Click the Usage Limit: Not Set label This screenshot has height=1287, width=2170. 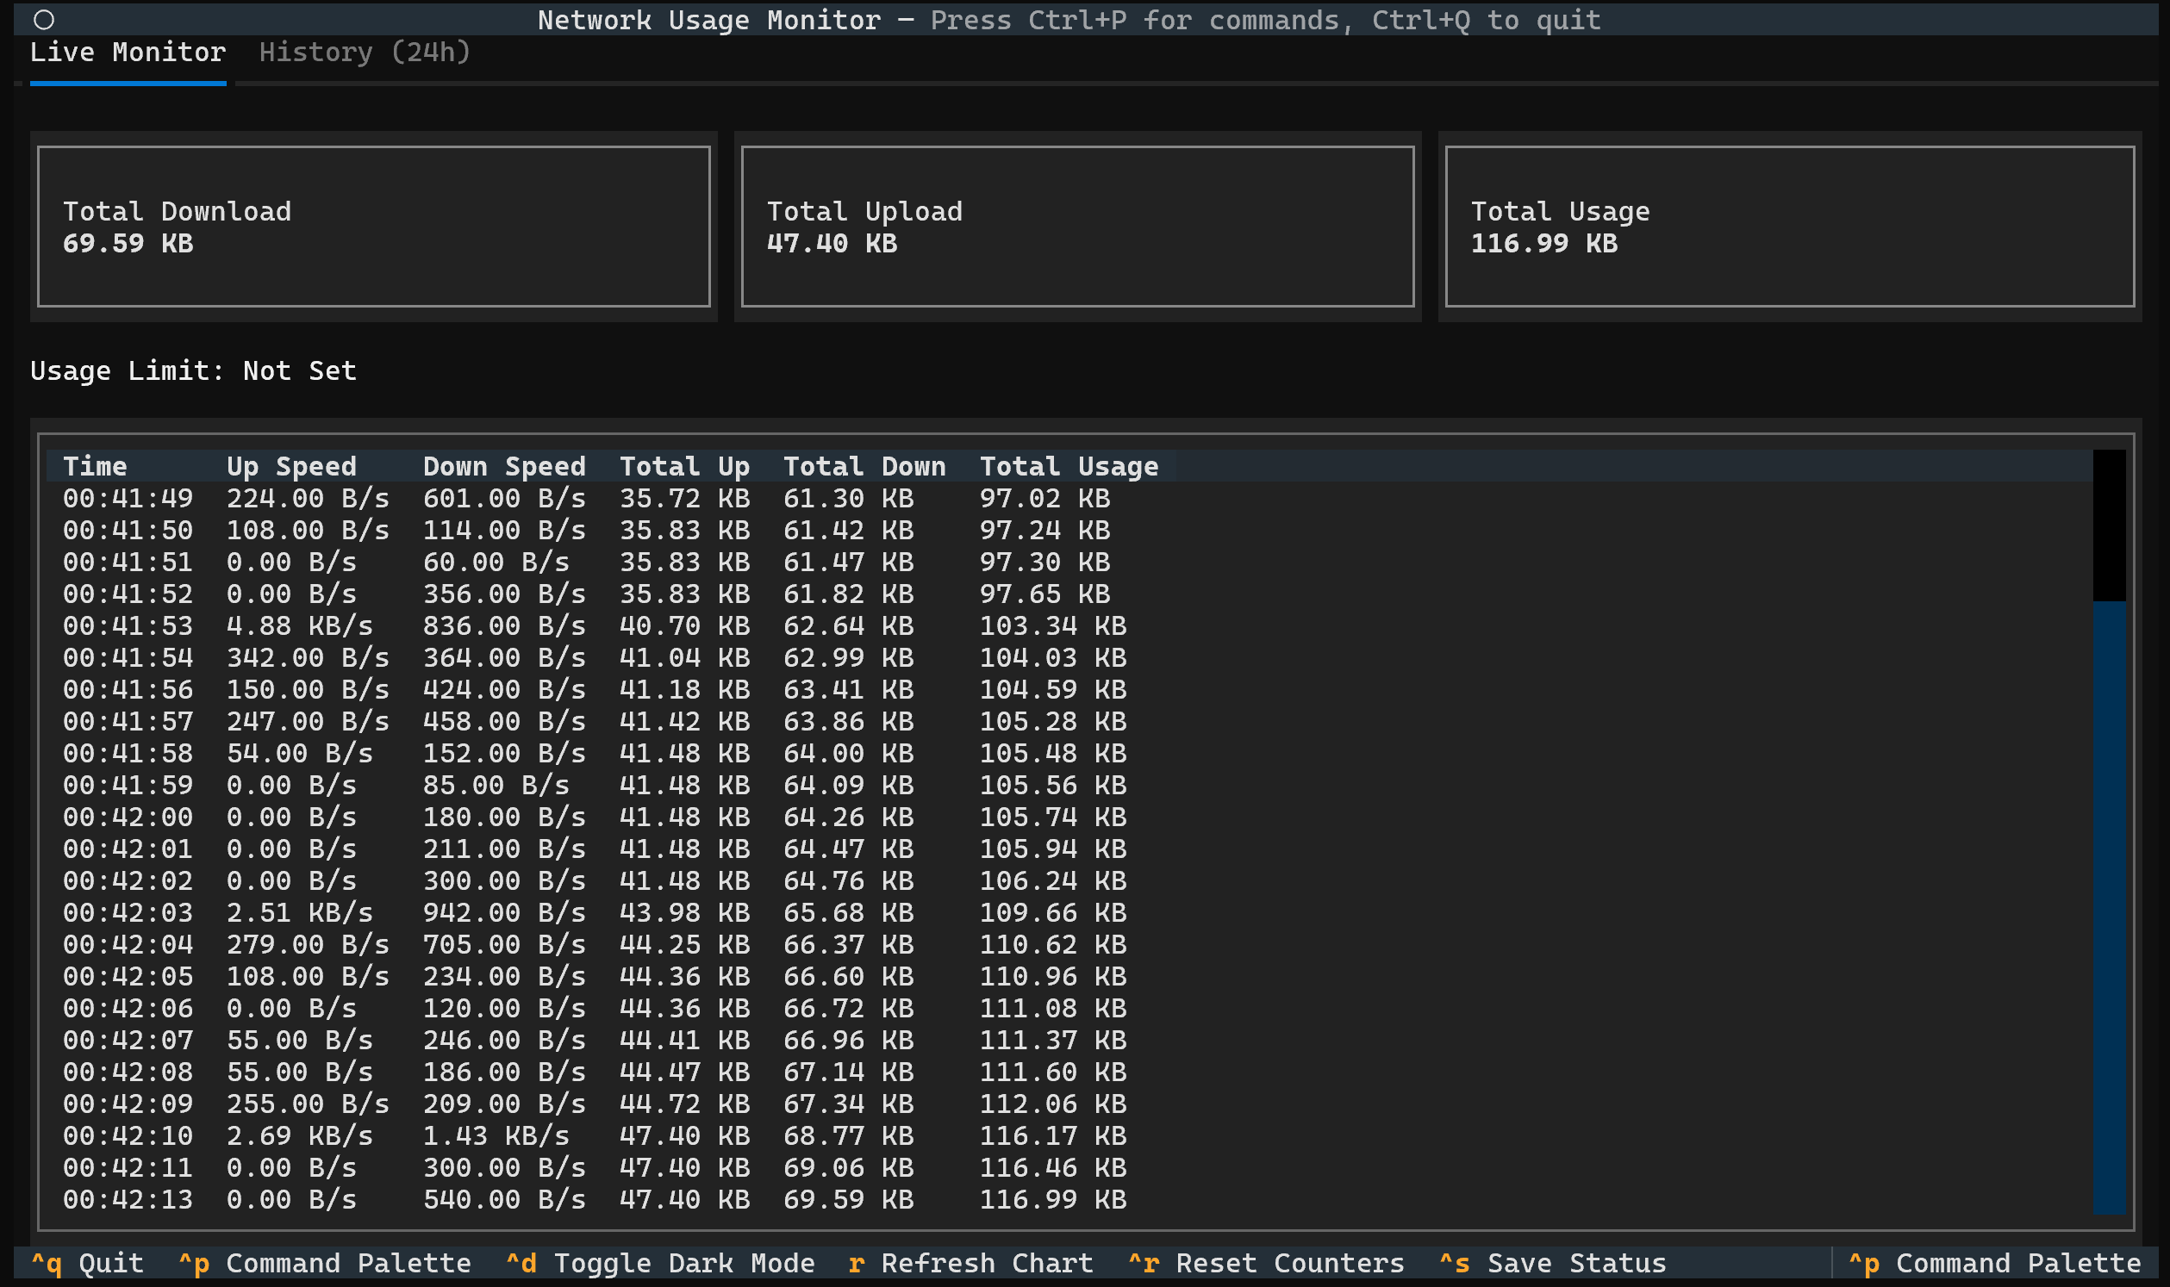pyautogui.click(x=193, y=370)
